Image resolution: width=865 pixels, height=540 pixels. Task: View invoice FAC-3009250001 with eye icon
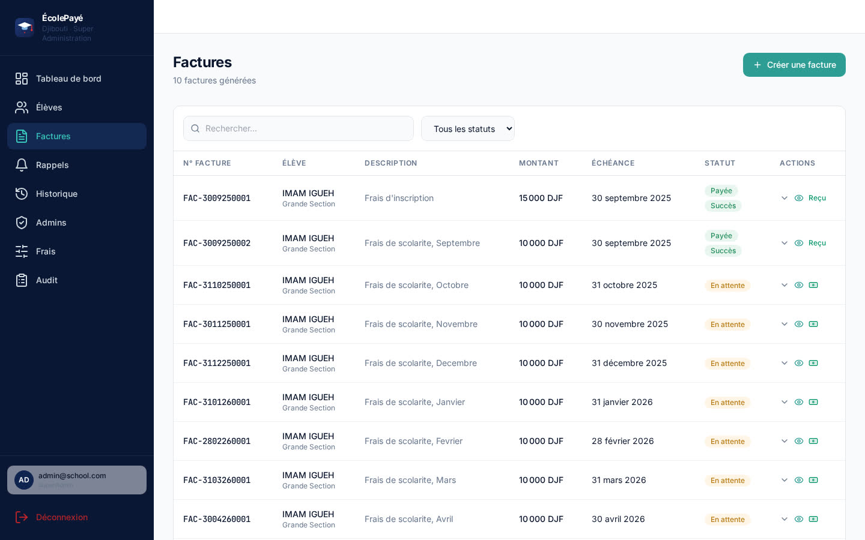(x=799, y=198)
